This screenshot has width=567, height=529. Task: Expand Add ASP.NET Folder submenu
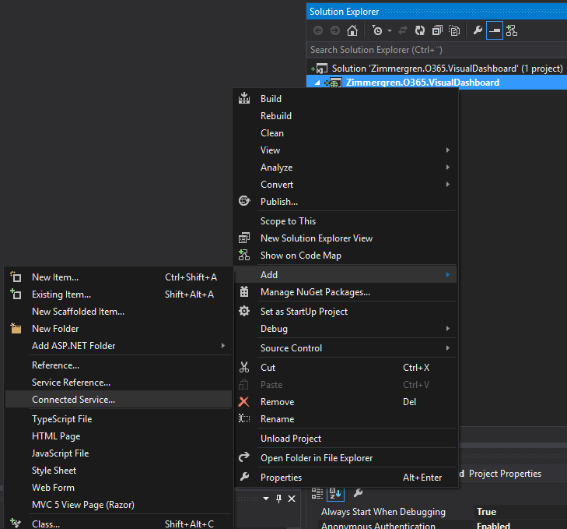(x=118, y=346)
